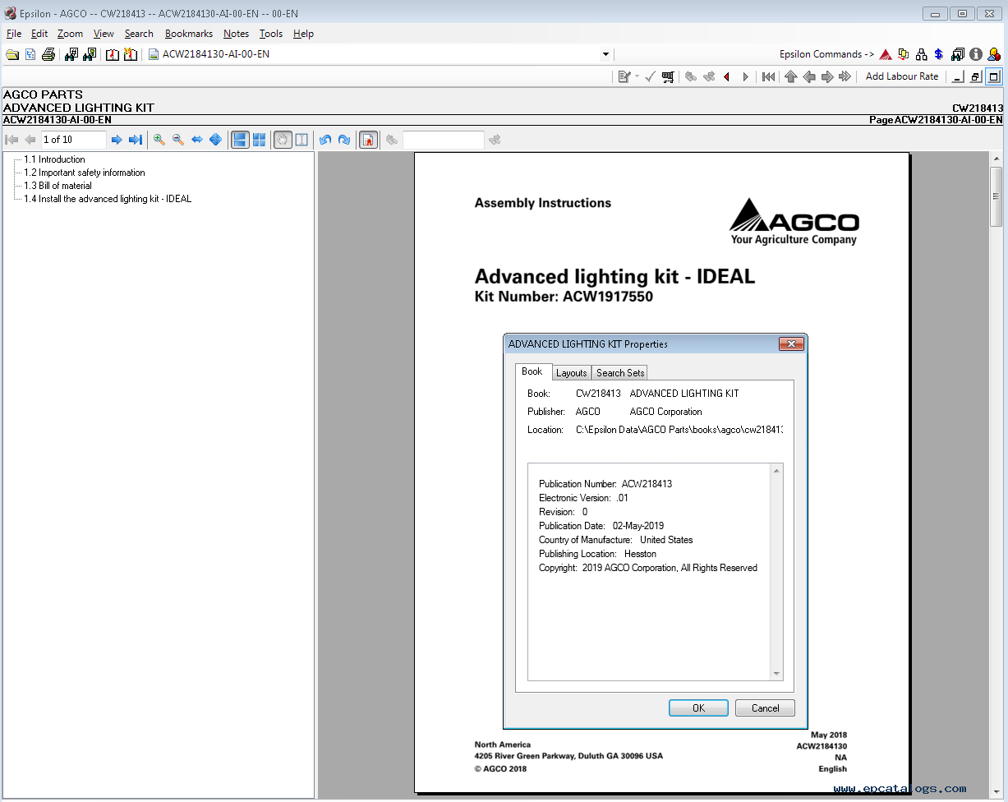Rotate page counterclockwise
This screenshot has width=1008, height=802.
325,140
